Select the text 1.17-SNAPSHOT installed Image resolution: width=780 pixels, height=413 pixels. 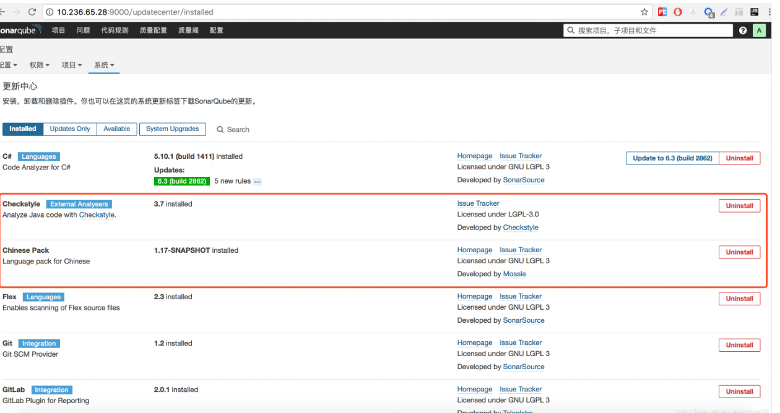pyautogui.click(x=196, y=250)
